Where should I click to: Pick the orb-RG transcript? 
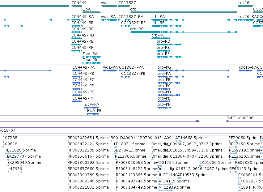[183, 32]
